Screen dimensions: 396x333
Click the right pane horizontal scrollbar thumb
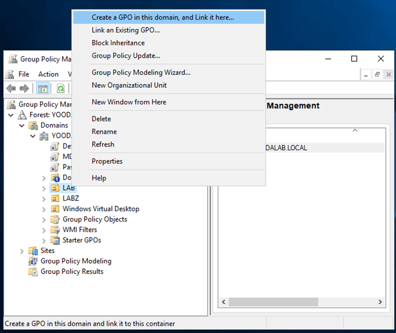273,302
